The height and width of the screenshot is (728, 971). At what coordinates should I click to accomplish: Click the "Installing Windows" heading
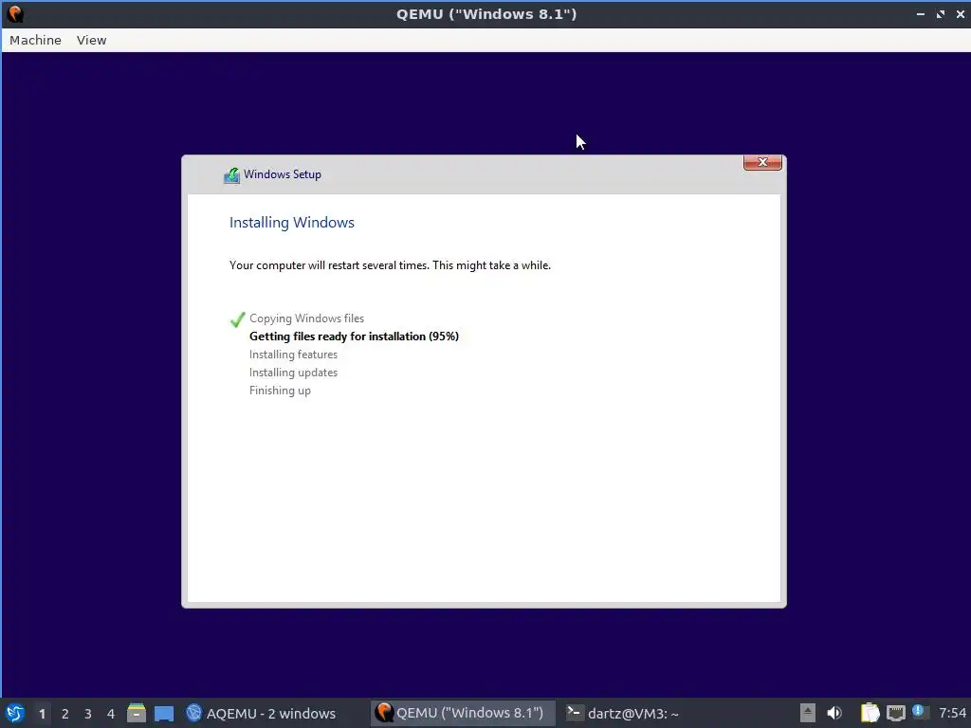292,223
